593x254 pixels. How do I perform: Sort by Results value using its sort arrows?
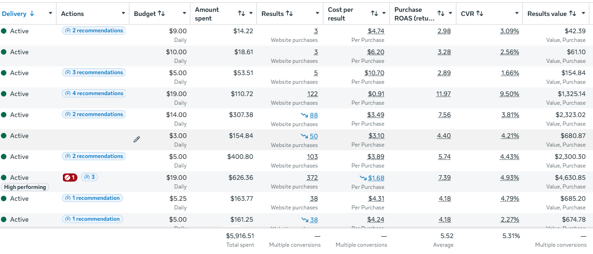tap(573, 14)
